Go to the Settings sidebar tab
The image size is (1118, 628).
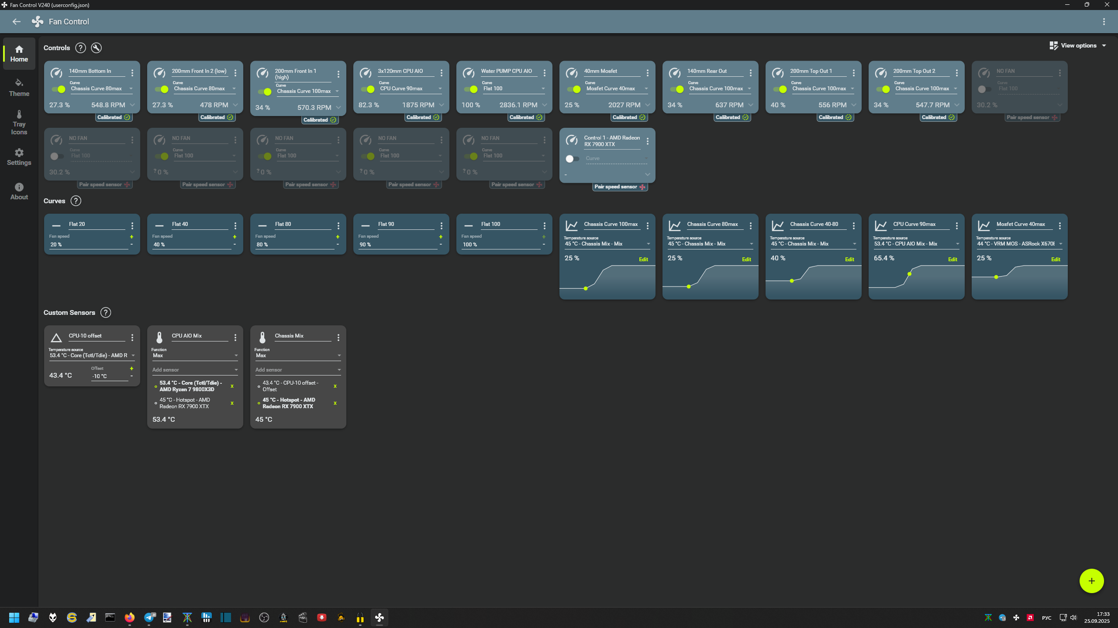click(19, 157)
